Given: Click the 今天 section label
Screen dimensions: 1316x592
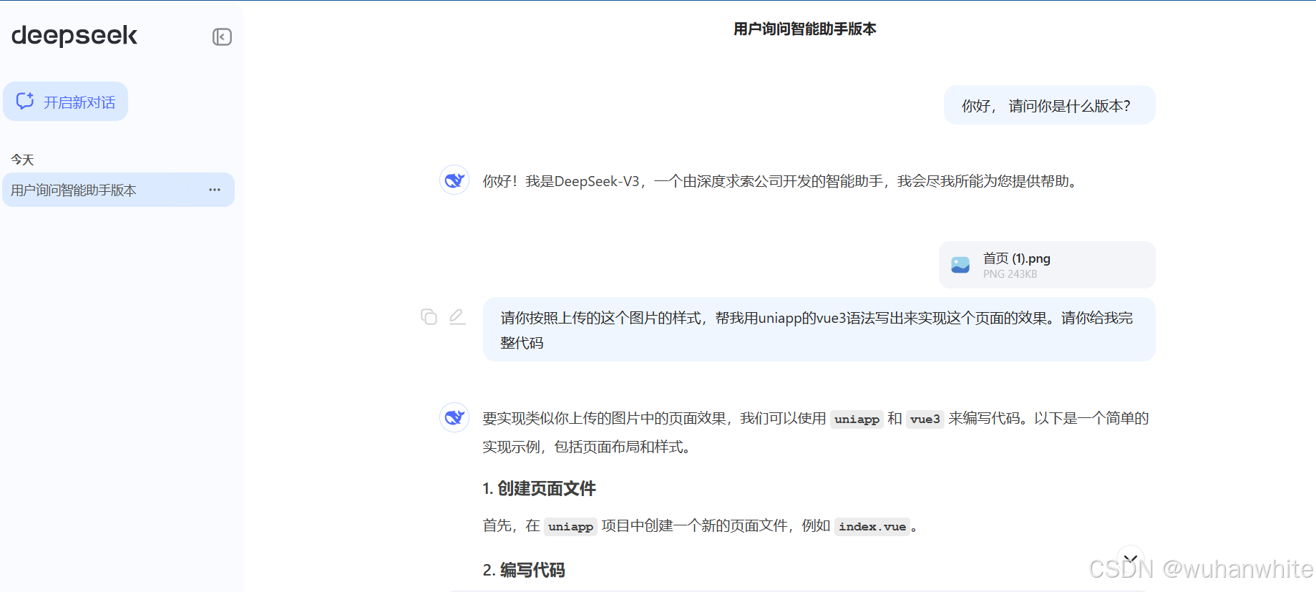Looking at the screenshot, I should coord(23,160).
